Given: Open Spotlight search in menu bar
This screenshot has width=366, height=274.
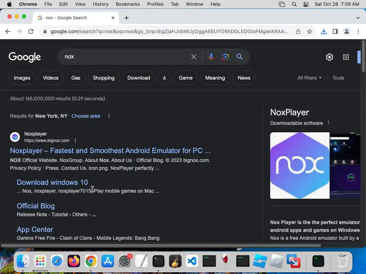Looking at the screenshot, I should point(294,4).
